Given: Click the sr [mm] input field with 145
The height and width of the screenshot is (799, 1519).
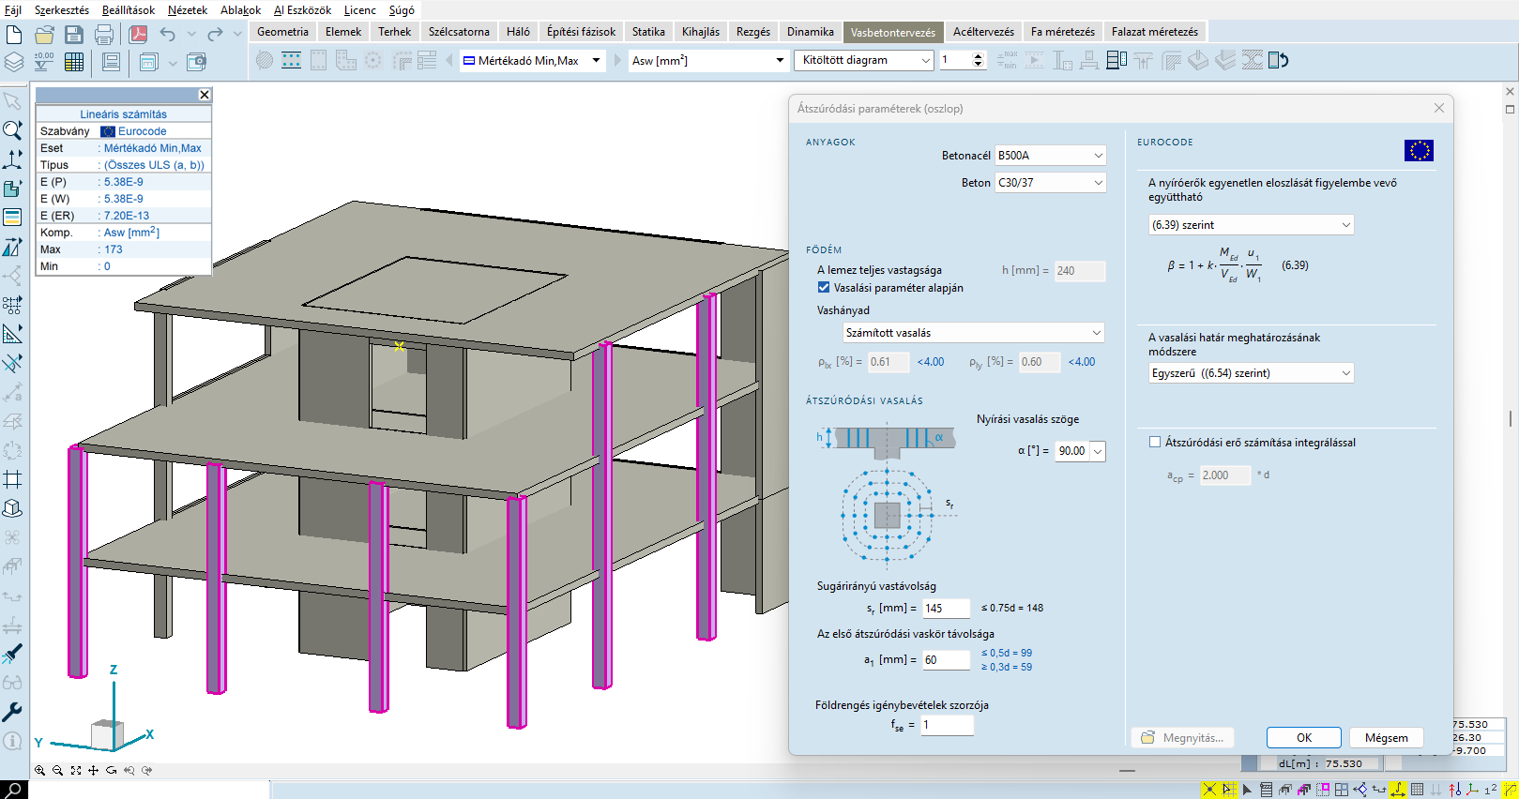Looking at the screenshot, I should tap(946, 609).
